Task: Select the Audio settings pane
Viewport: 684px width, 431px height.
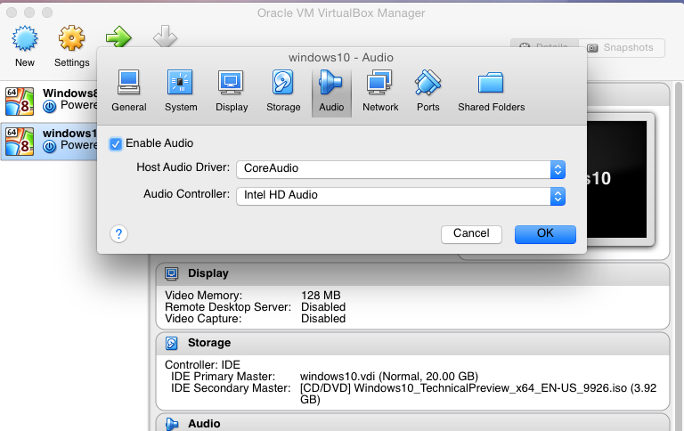Action: pos(331,91)
